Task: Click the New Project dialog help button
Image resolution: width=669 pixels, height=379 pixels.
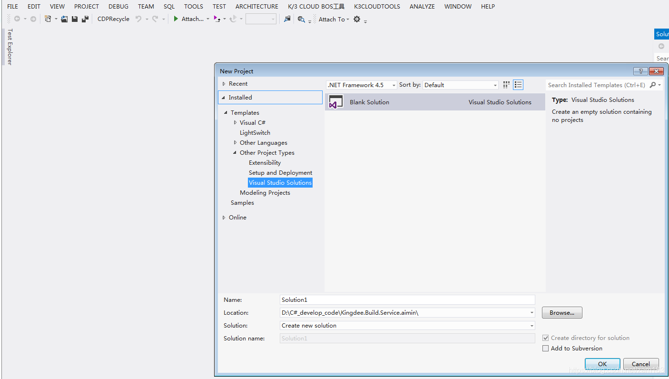Action: 640,71
